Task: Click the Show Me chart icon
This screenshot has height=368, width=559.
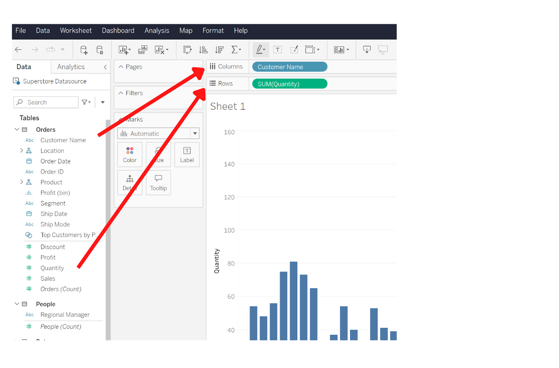Action: pyautogui.click(x=339, y=50)
